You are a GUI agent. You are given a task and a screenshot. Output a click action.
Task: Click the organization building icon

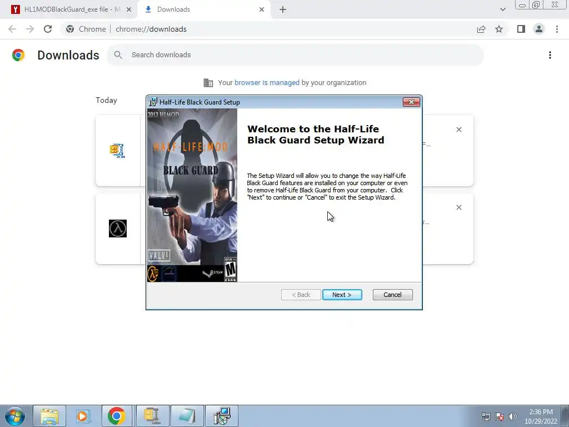point(208,83)
